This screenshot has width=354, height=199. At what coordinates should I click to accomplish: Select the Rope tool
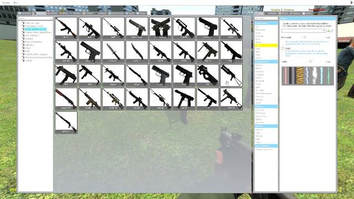click(258, 49)
